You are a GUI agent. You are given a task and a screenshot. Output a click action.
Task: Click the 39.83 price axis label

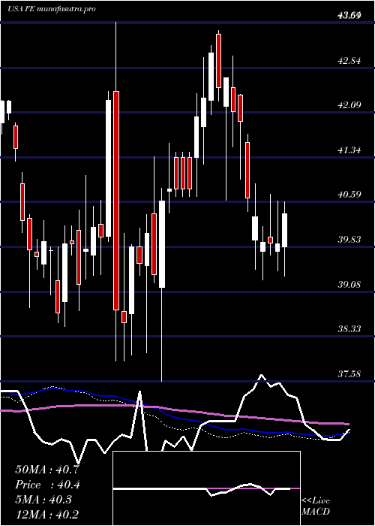[349, 239]
